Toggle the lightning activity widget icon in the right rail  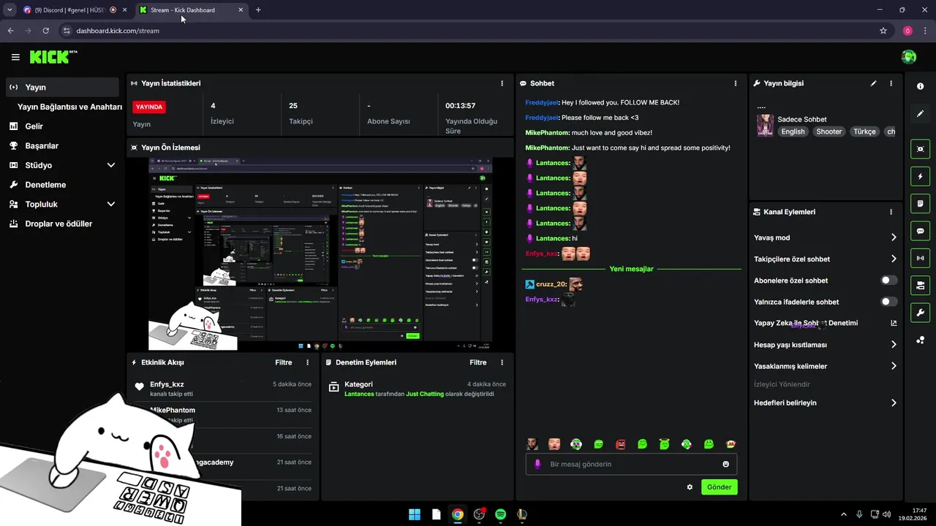point(920,176)
